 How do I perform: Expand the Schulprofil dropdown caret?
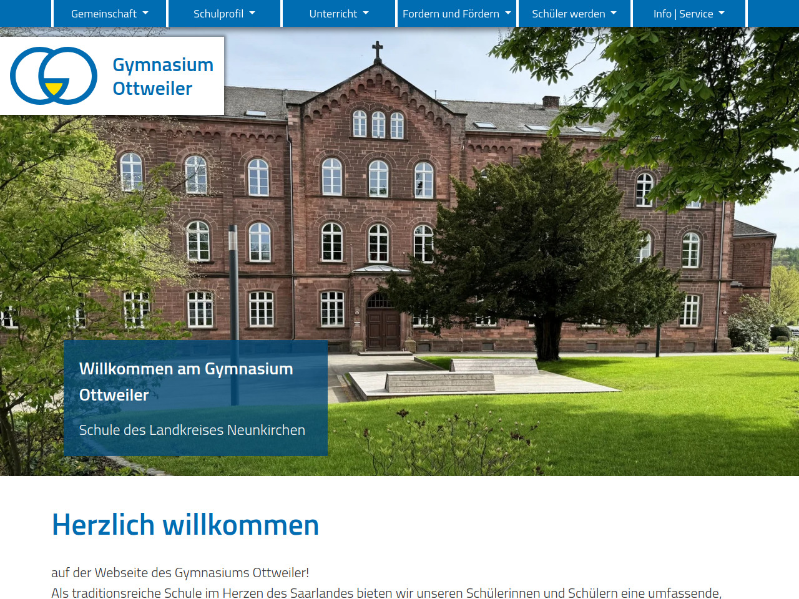(252, 13)
